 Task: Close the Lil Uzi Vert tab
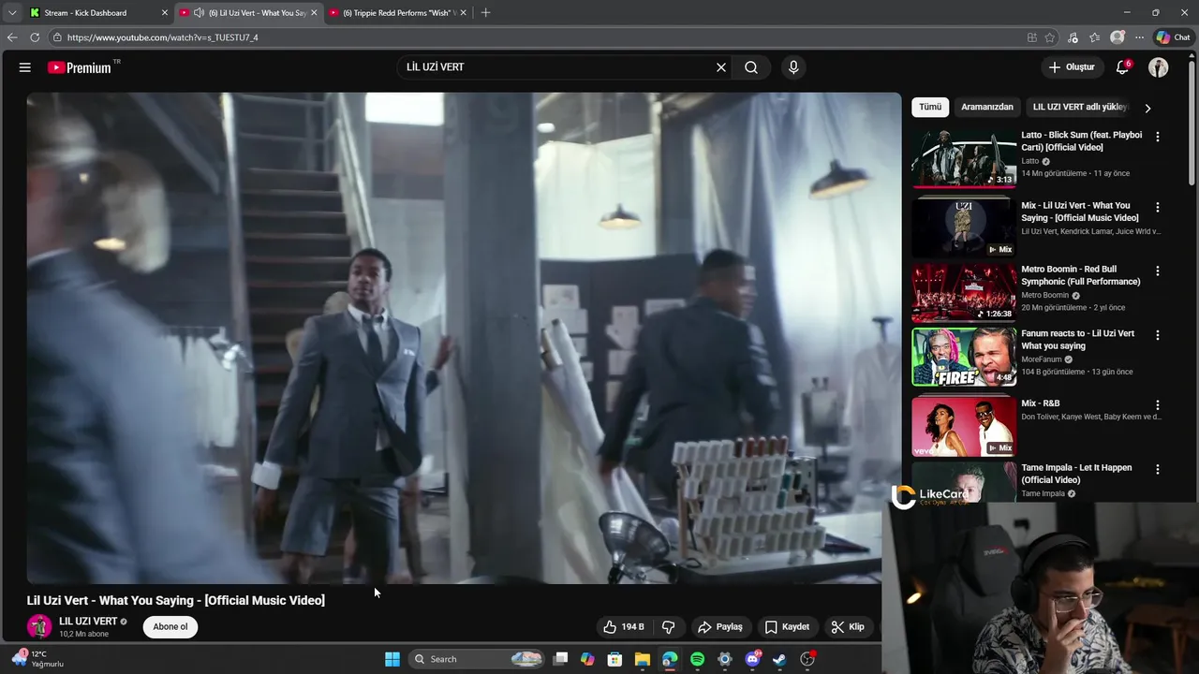point(314,13)
